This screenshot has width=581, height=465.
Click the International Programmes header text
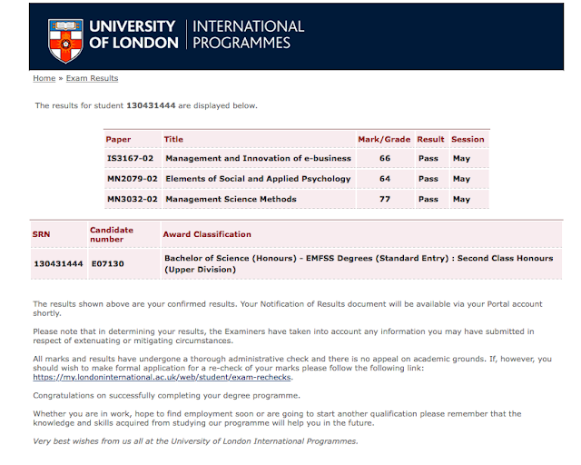pos(248,35)
